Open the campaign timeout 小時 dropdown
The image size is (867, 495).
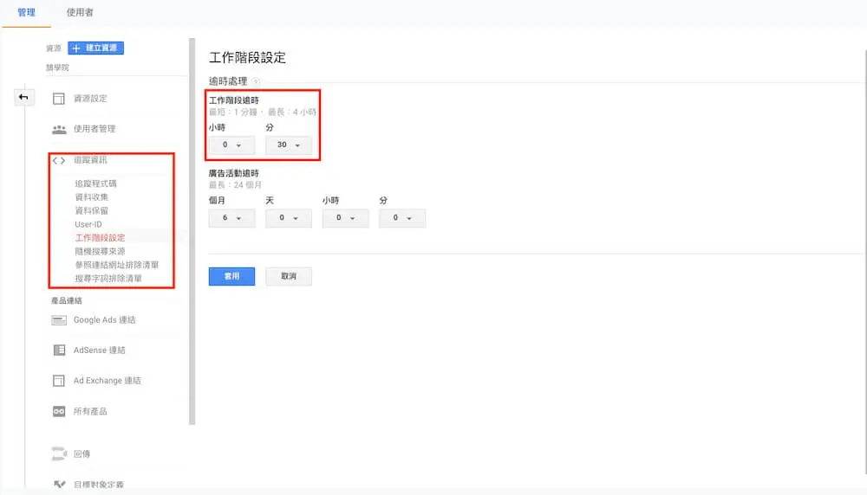point(346,218)
